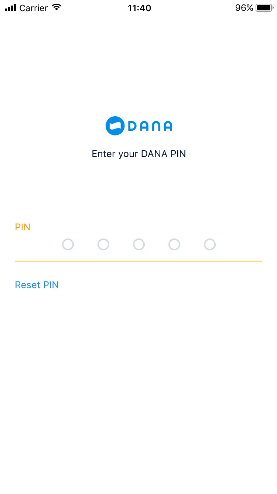
Task: Tap the cellular signal strength bars
Action: point(10,8)
